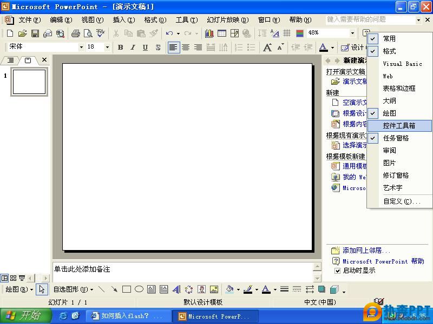Click the font color A swatch in drawing toolbar
The image size is (433, 324).
pos(266,289)
